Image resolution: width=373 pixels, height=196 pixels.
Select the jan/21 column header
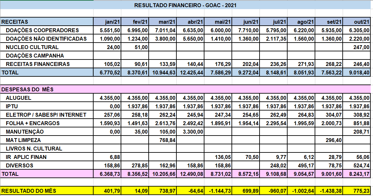107,22
